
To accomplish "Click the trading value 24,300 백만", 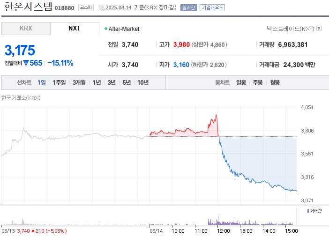I will pyautogui.click(x=299, y=65).
